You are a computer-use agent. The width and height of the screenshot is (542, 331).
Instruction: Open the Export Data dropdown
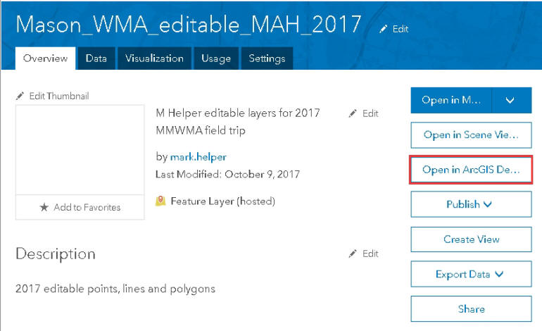(x=471, y=274)
